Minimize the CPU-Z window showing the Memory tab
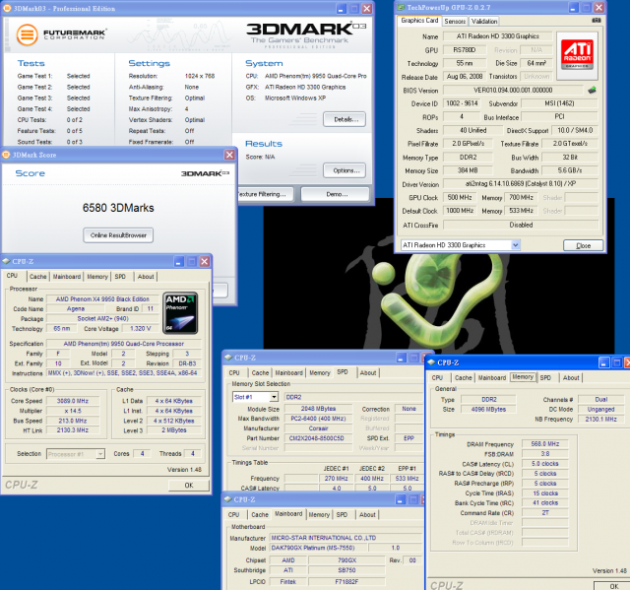Viewport: 630px width, 590px height. click(x=604, y=362)
